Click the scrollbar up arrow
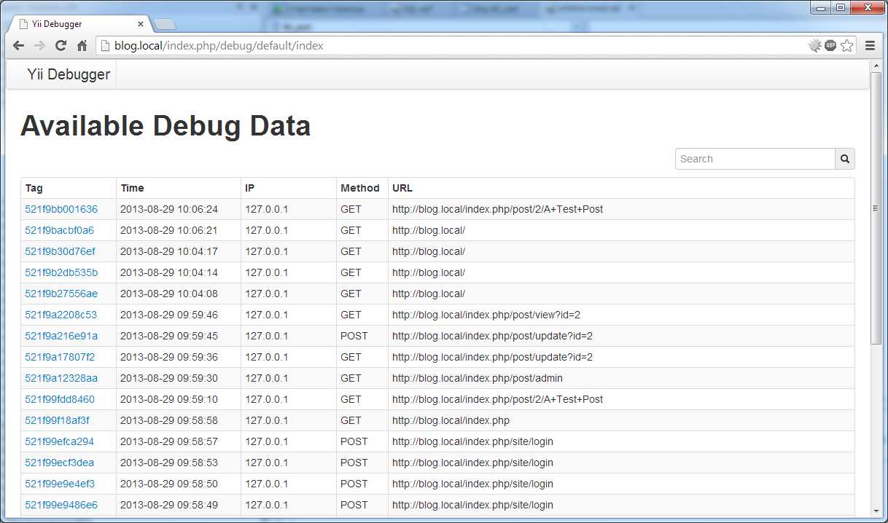 pyautogui.click(x=876, y=66)
